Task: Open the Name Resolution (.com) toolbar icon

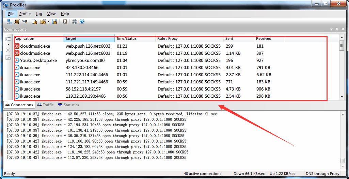Action: tap(25, 21)
